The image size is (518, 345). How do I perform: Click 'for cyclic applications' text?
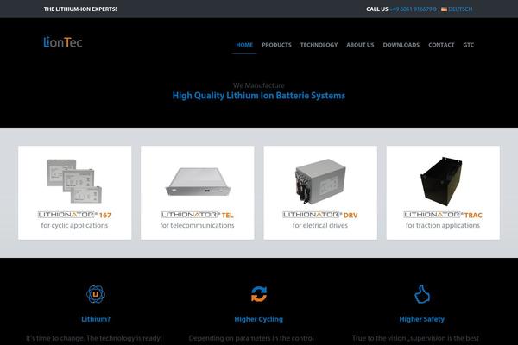coord(74,225)
